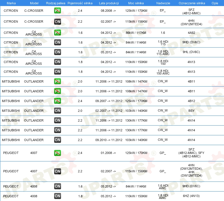Click the petrol icon for Mitsubishi Outlander 2.4
This screenshot has width=224, height=201.
[x=58, y=101]
